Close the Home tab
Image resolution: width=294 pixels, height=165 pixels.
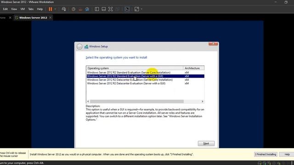10,17
